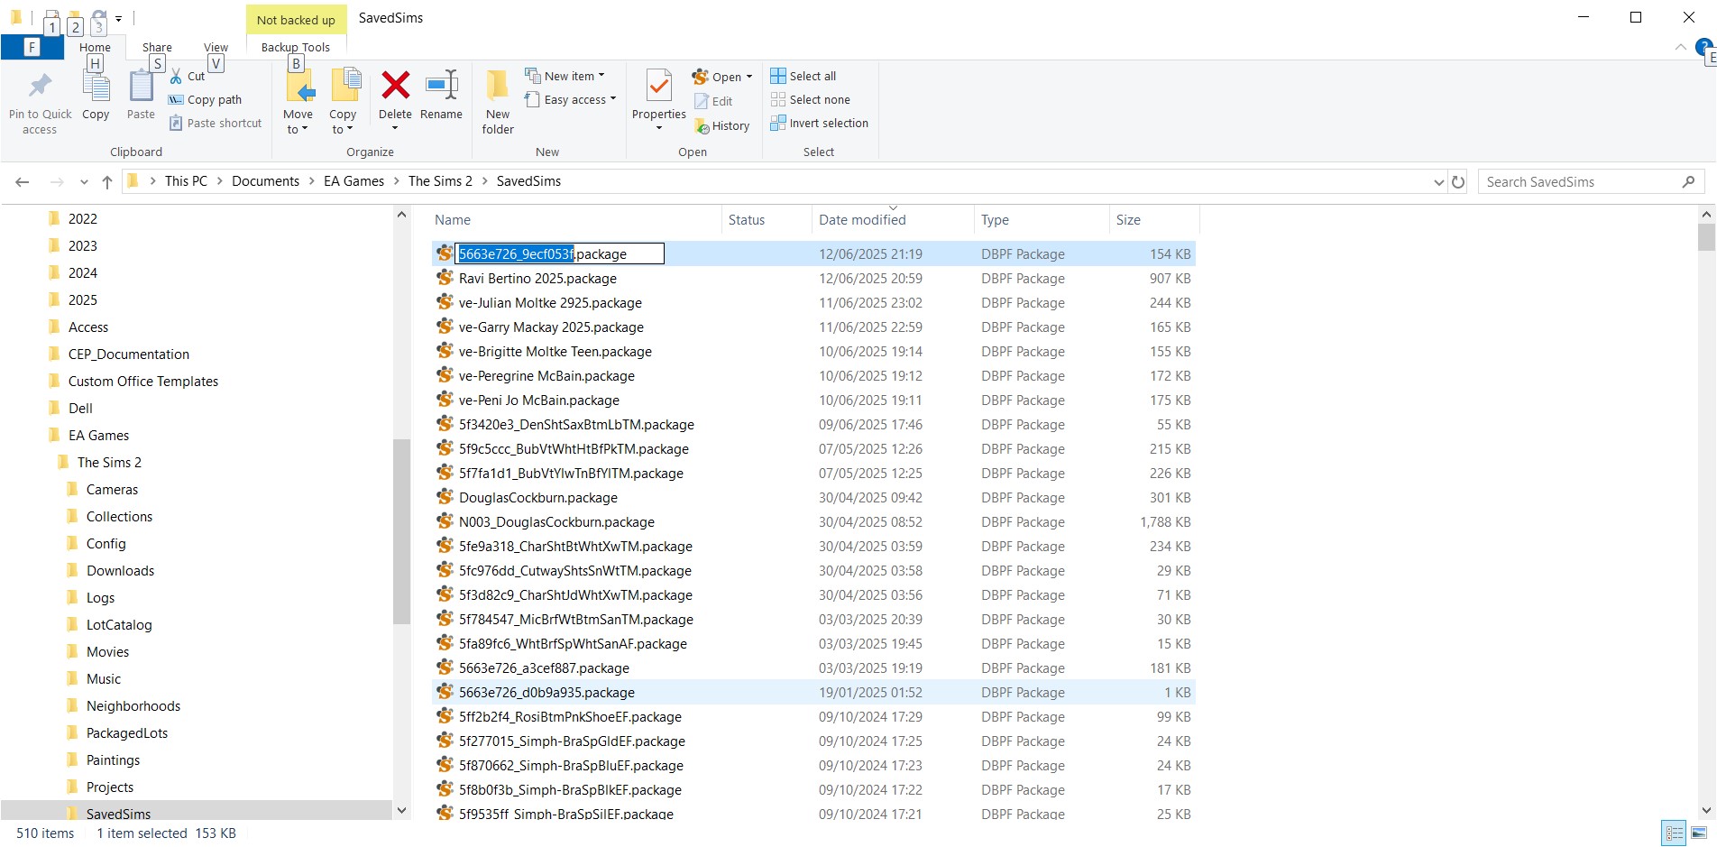Click the Edit command in Open group
This screenshot has width=1717, height=847.
[x=713, y=102]
